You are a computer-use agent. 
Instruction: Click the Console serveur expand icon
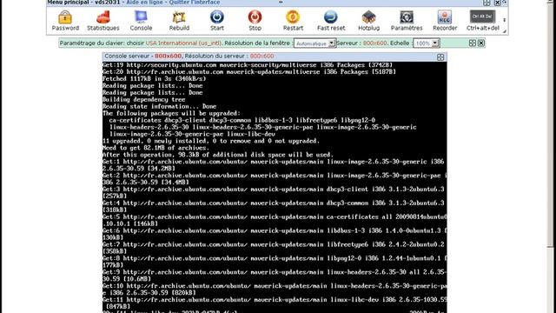(440, 57)
